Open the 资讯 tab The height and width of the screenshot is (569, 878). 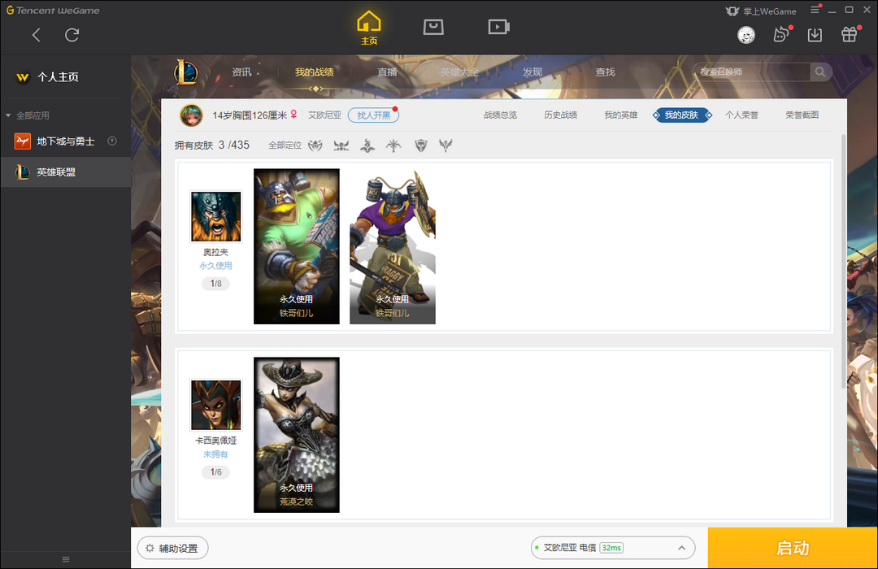[242, 72]
